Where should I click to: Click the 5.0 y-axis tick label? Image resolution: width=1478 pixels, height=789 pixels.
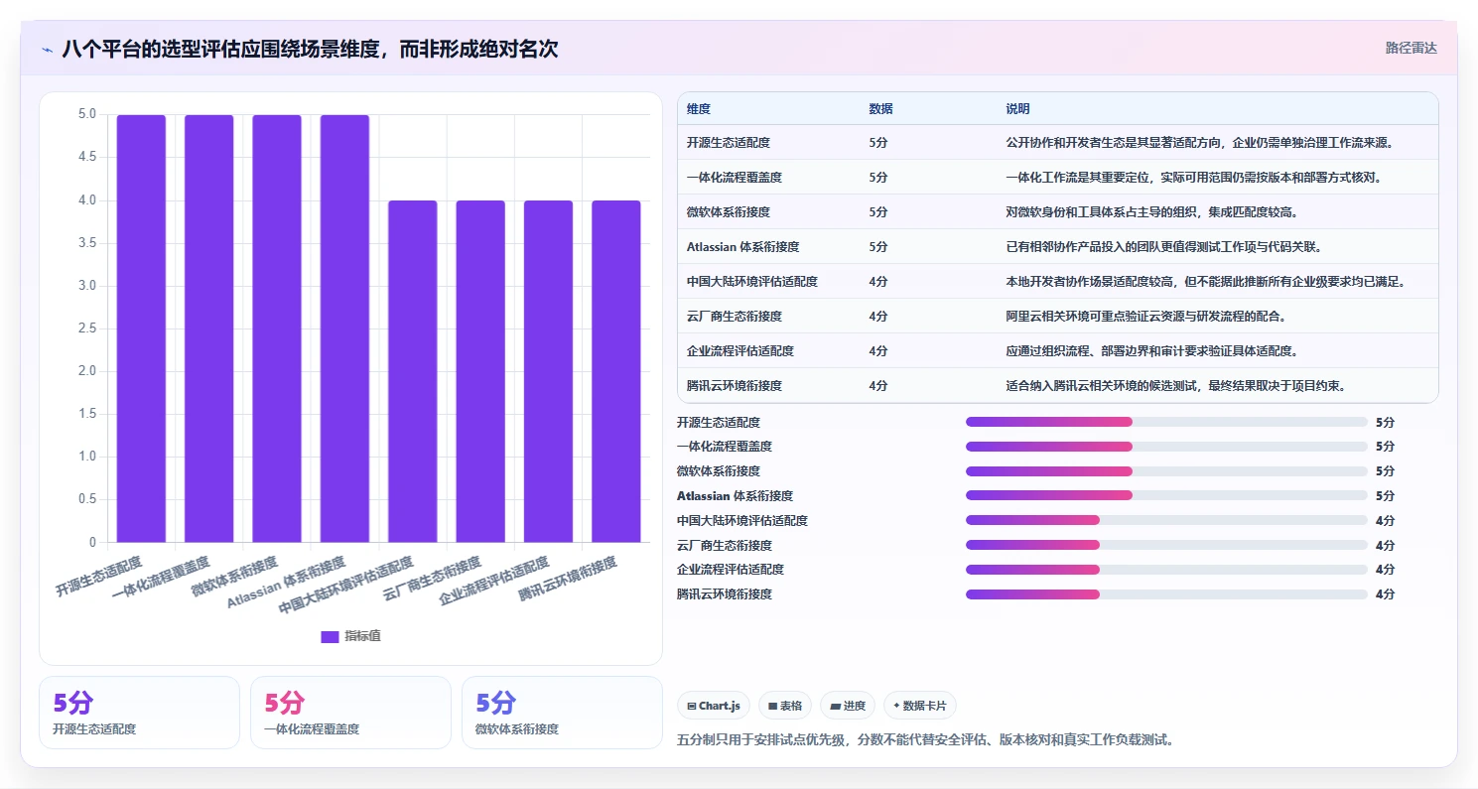pyautogui.click(x=87, y=114)
